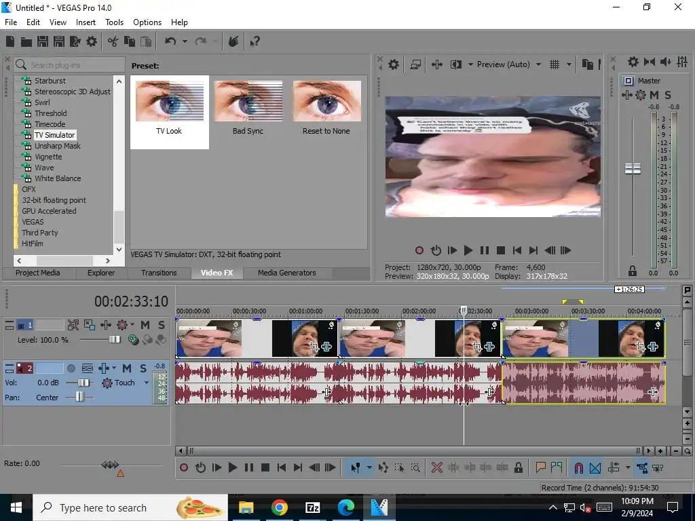
Task: Toggle snapping with the magnet icon
Action: [x=578, y=467]
